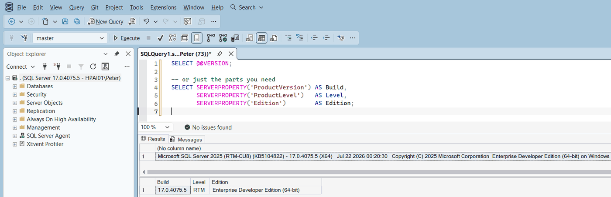Refresh the Object Explorer tree

pyautogui.click(x=93, y=67)
